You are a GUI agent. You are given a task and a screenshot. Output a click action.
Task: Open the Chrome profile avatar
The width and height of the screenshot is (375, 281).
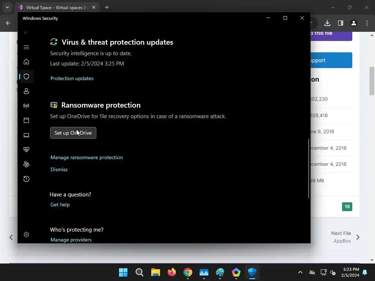pos(354,23)
